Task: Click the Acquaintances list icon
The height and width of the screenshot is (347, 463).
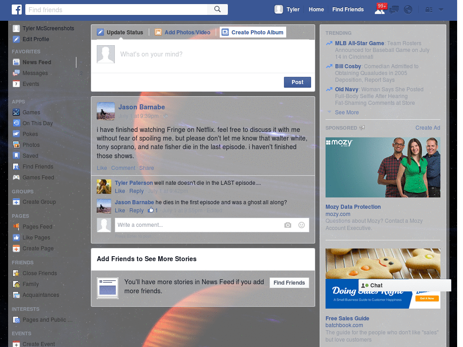Action: [16, 295]
